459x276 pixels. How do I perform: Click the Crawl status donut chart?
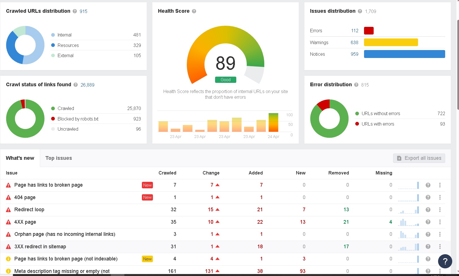25,118
